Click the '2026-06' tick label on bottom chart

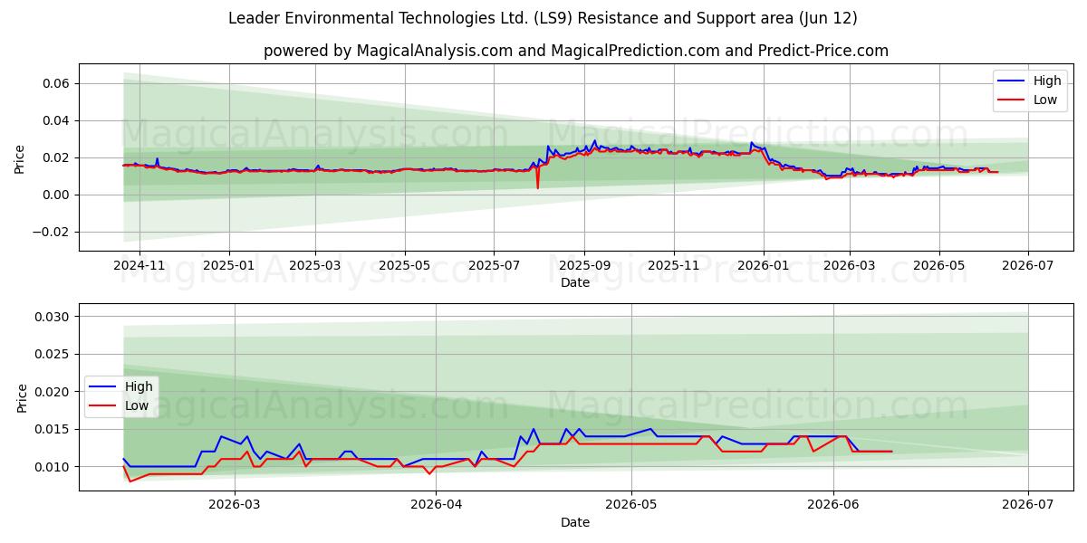pos(833,506)
